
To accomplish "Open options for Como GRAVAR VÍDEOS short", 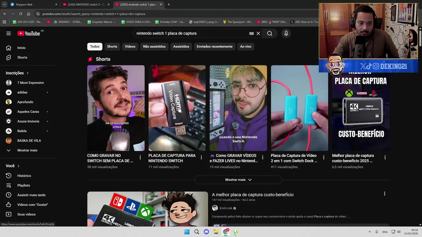I will point(262,158).
